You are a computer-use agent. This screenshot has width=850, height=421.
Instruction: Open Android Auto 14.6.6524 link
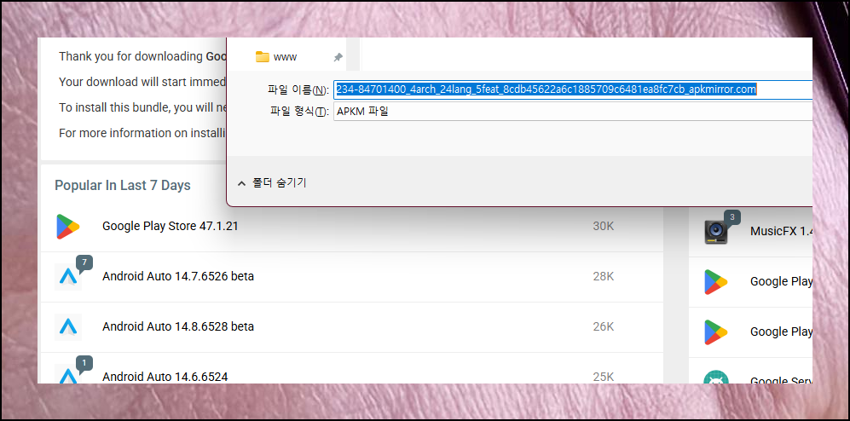[165, 377]
